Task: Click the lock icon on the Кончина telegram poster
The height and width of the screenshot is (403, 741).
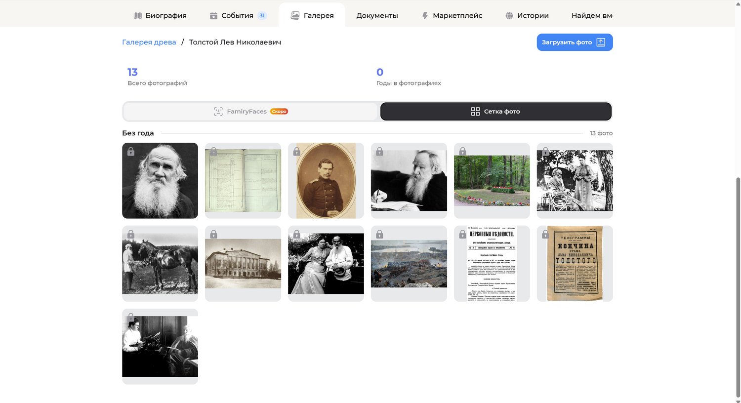Action: tap(545, 234)
